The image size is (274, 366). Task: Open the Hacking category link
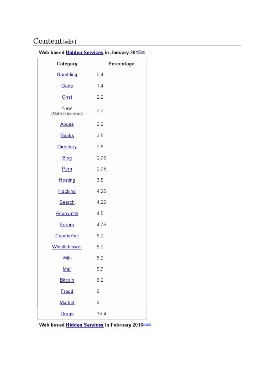click(x=67, y=191)
